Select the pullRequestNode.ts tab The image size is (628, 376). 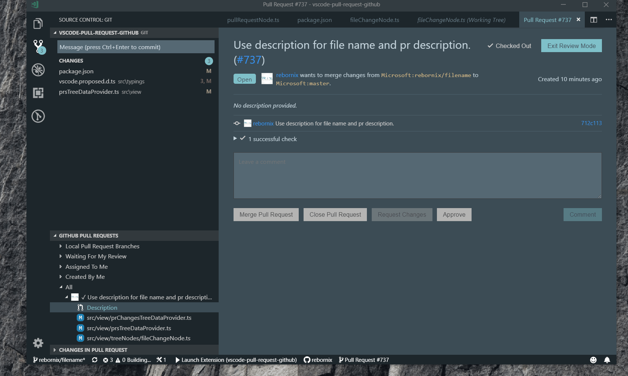[253, 20]
